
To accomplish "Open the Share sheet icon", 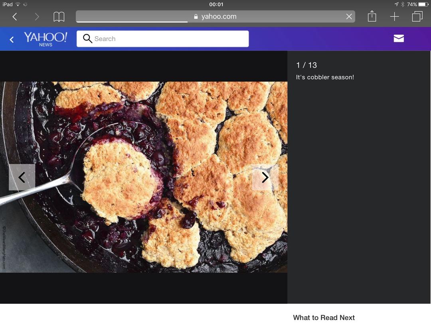I will tap(372, 16).
